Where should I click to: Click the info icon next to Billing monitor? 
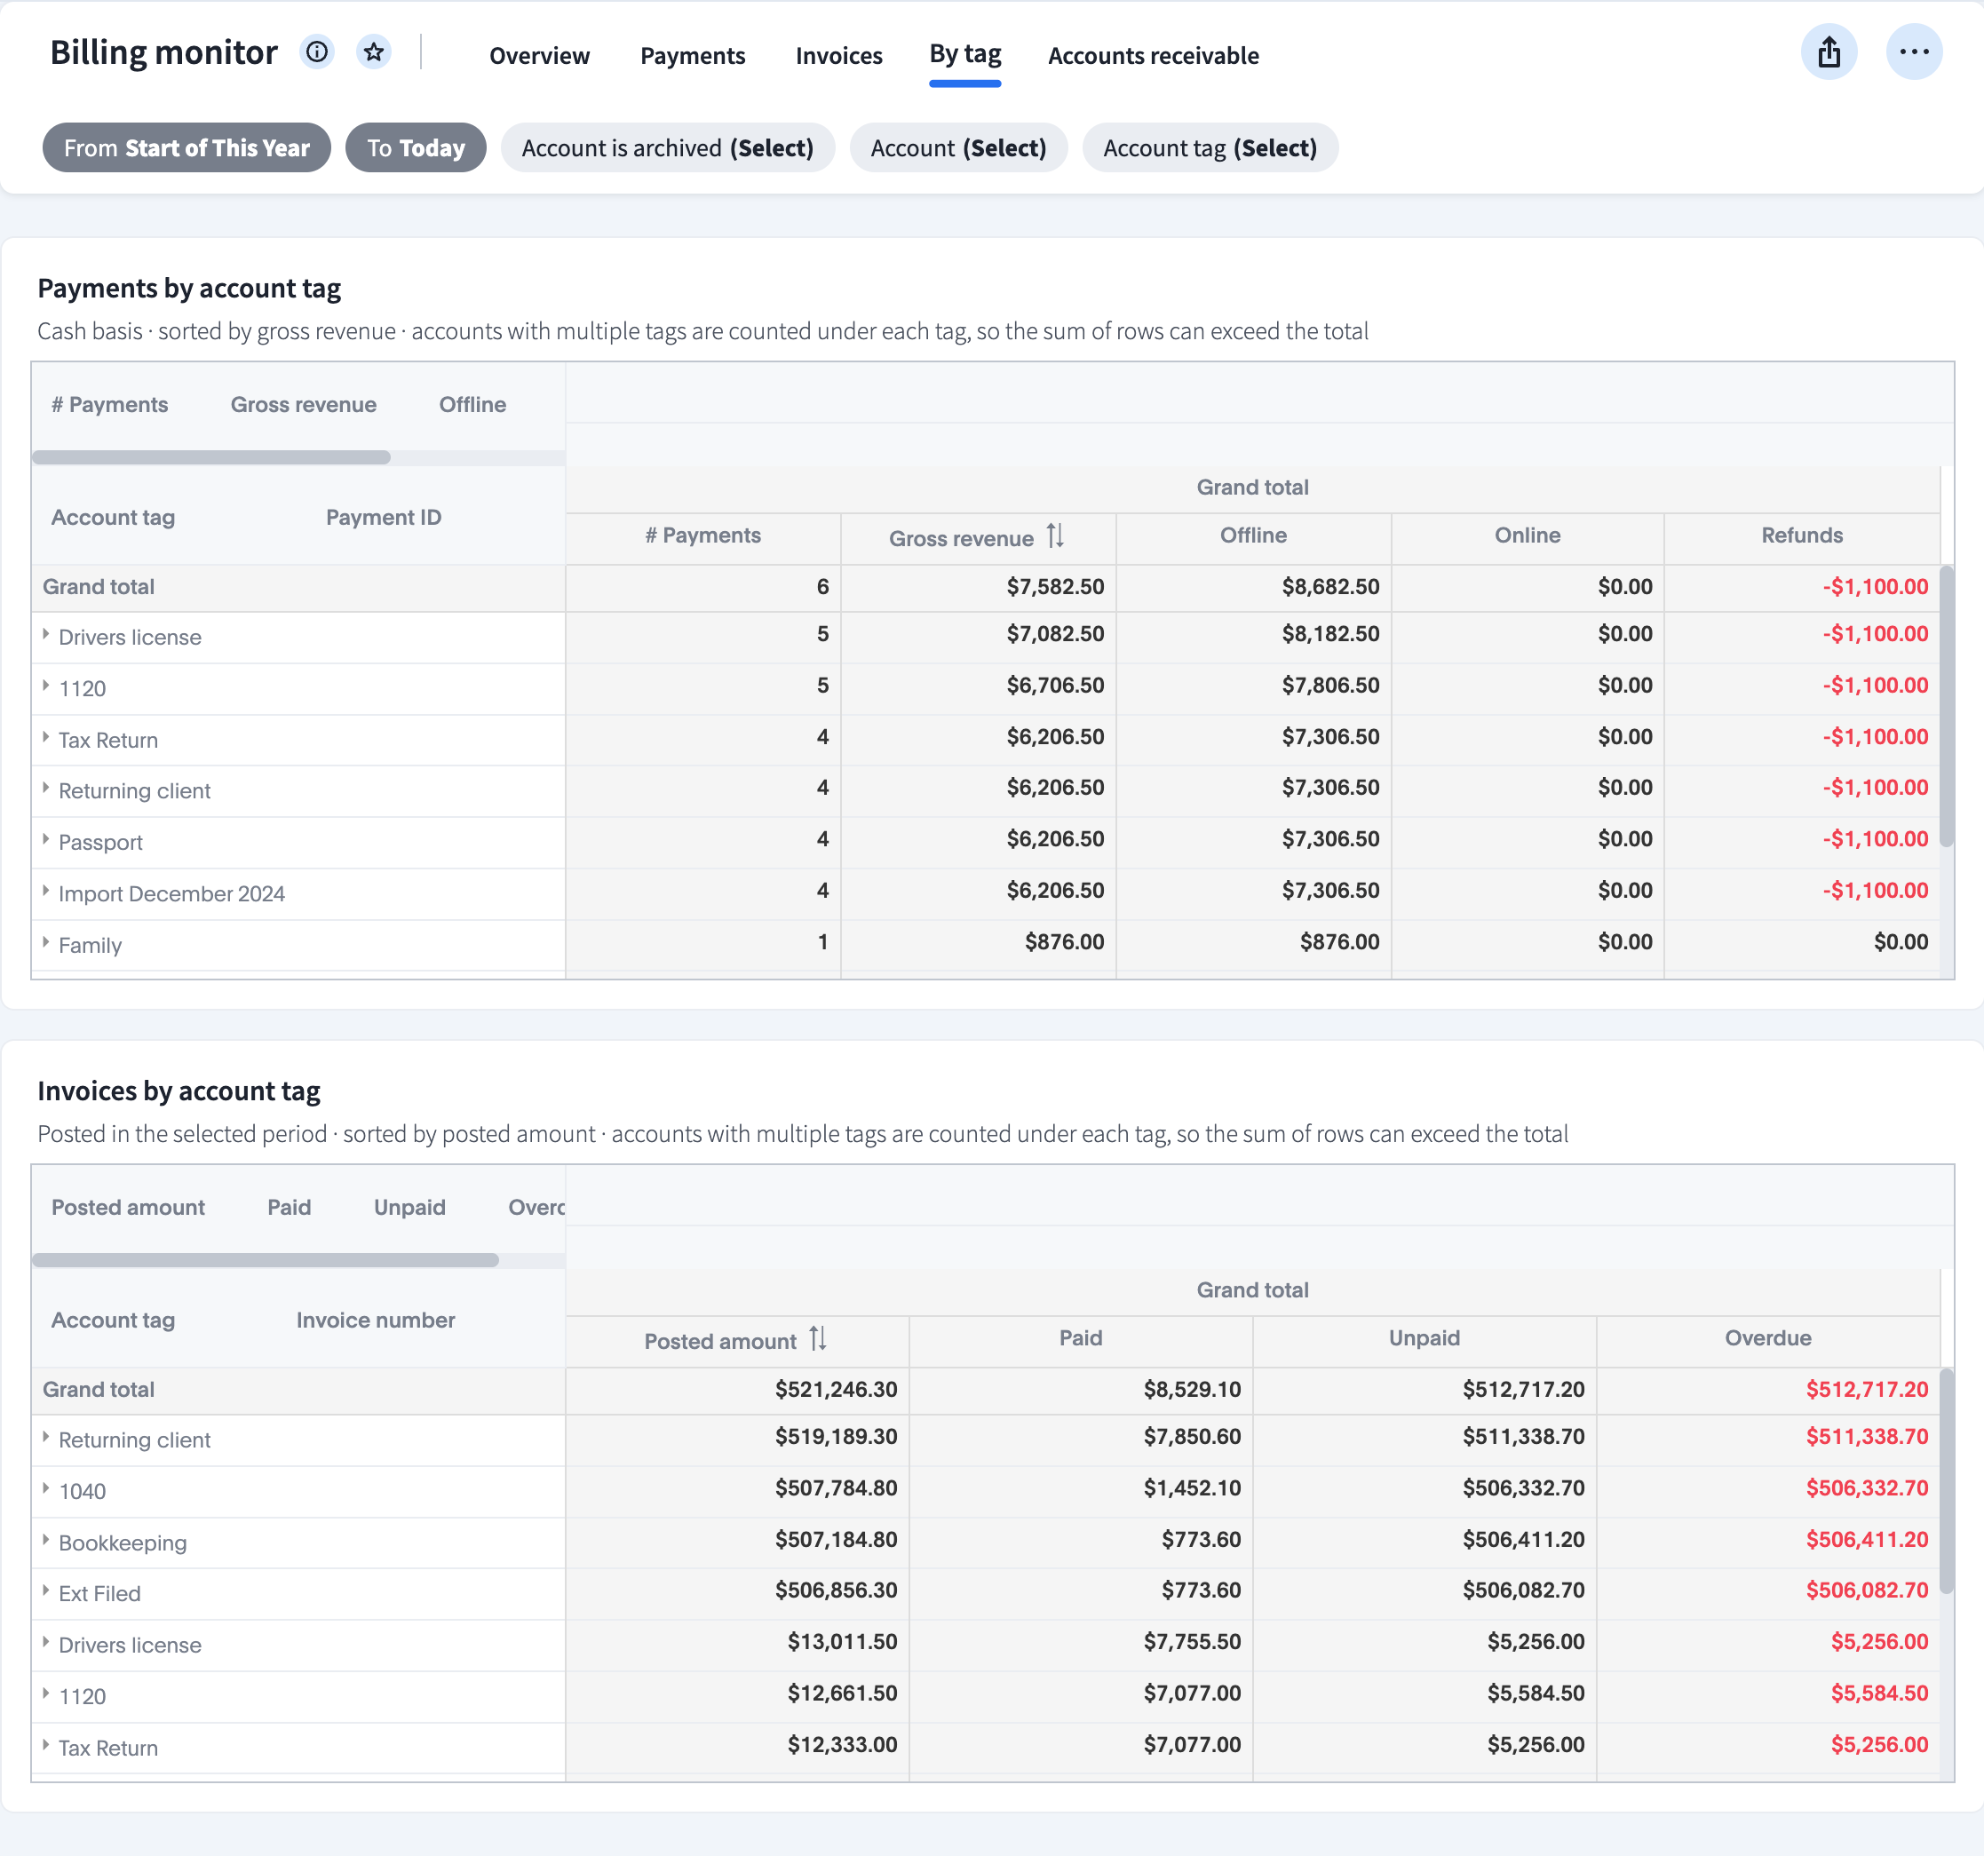[316, 52]
